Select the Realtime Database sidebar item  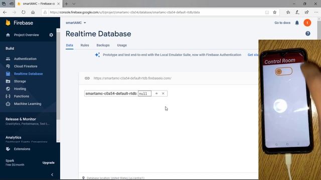coord(28,74)
